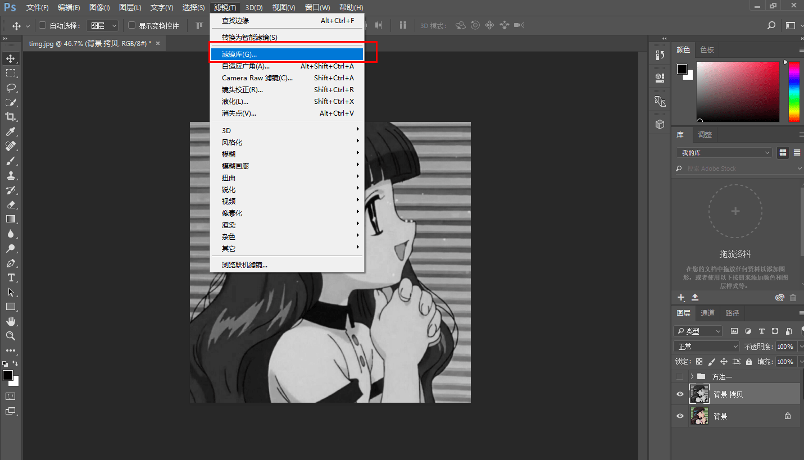Image resolution: width=804 pixels, height=460 pixels.
Task: Select the Gradient tool
Action: [x=11, y=219]
